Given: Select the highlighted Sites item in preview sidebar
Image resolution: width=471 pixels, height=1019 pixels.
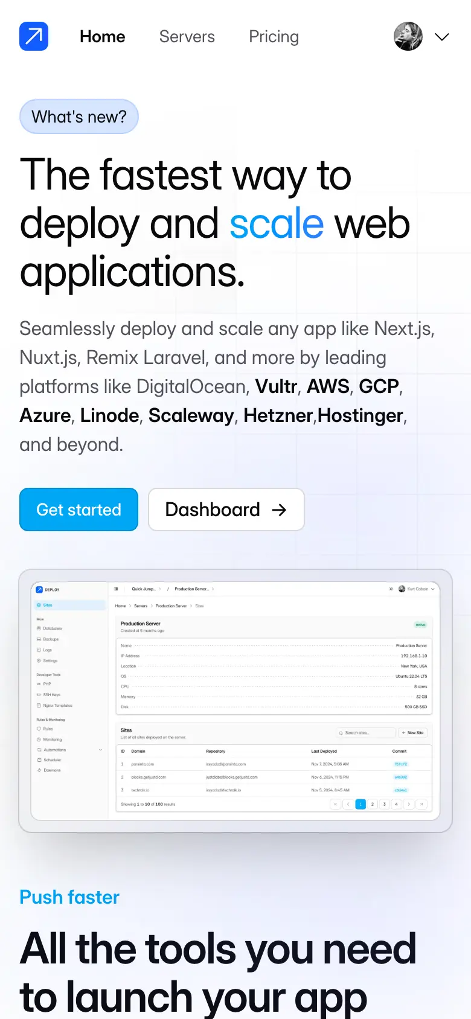Looking at the screenshot, I should tap(70, 605).
